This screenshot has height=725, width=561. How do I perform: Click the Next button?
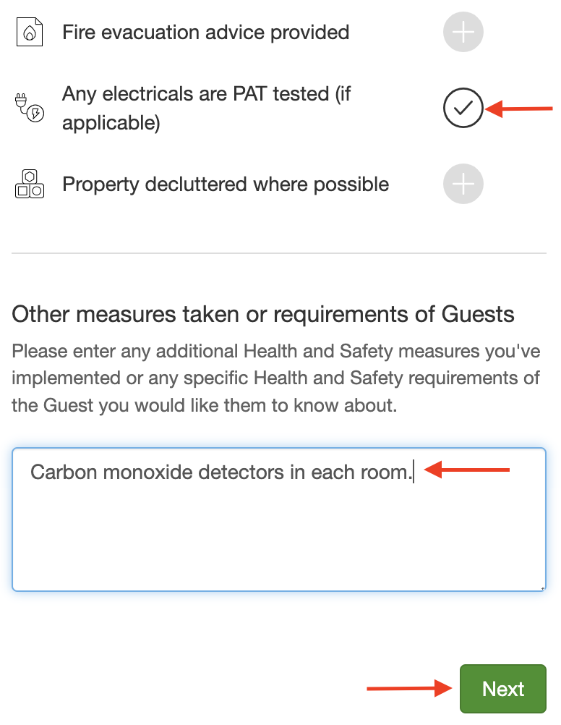(x=502, y=689)
